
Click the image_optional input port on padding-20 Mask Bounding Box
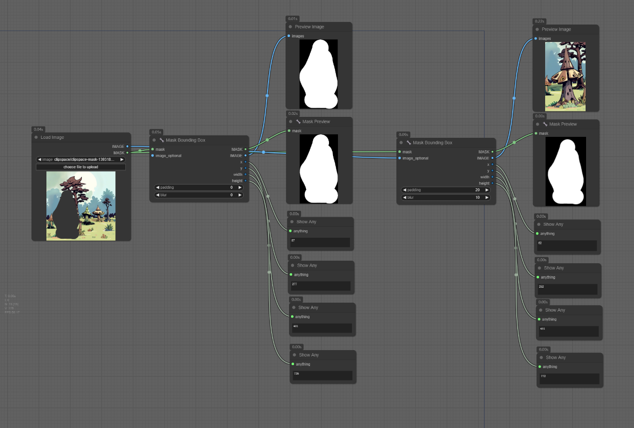click(x=399, y=158)
